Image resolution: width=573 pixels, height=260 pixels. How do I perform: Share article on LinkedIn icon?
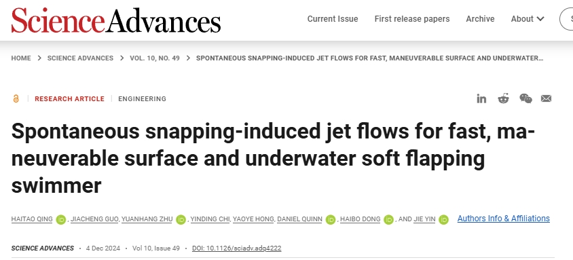481,98
